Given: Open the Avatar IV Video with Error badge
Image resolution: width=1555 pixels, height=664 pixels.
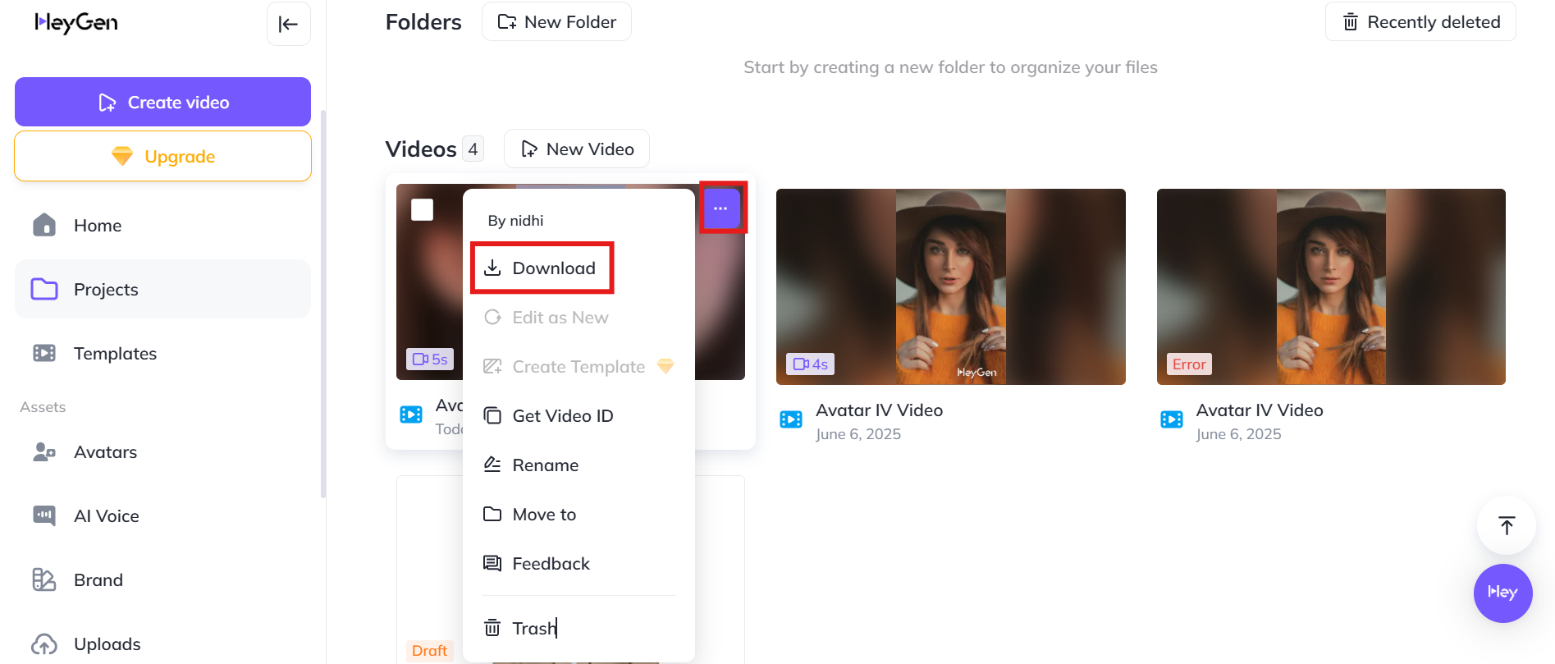Looking at the screenshot, I should [1330, 287].
